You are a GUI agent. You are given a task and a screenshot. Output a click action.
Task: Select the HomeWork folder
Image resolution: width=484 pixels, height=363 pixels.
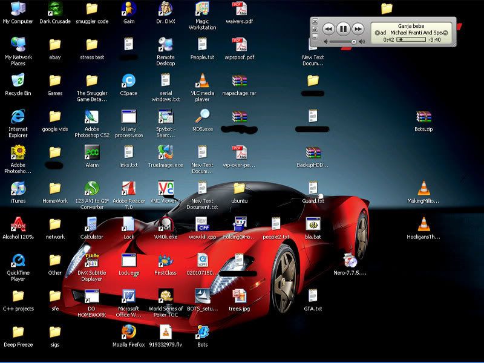pos(55,189)
